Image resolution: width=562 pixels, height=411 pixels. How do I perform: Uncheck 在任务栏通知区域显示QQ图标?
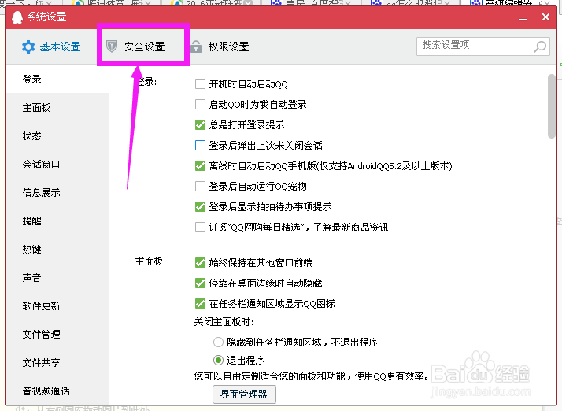(200, 303)
